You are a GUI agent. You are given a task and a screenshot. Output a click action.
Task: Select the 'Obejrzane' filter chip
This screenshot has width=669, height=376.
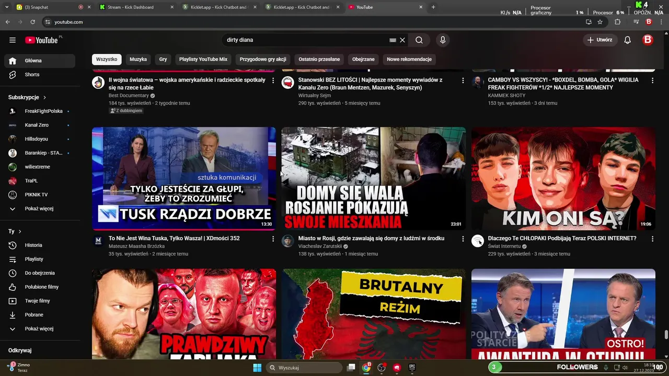[x=363, y=60]
